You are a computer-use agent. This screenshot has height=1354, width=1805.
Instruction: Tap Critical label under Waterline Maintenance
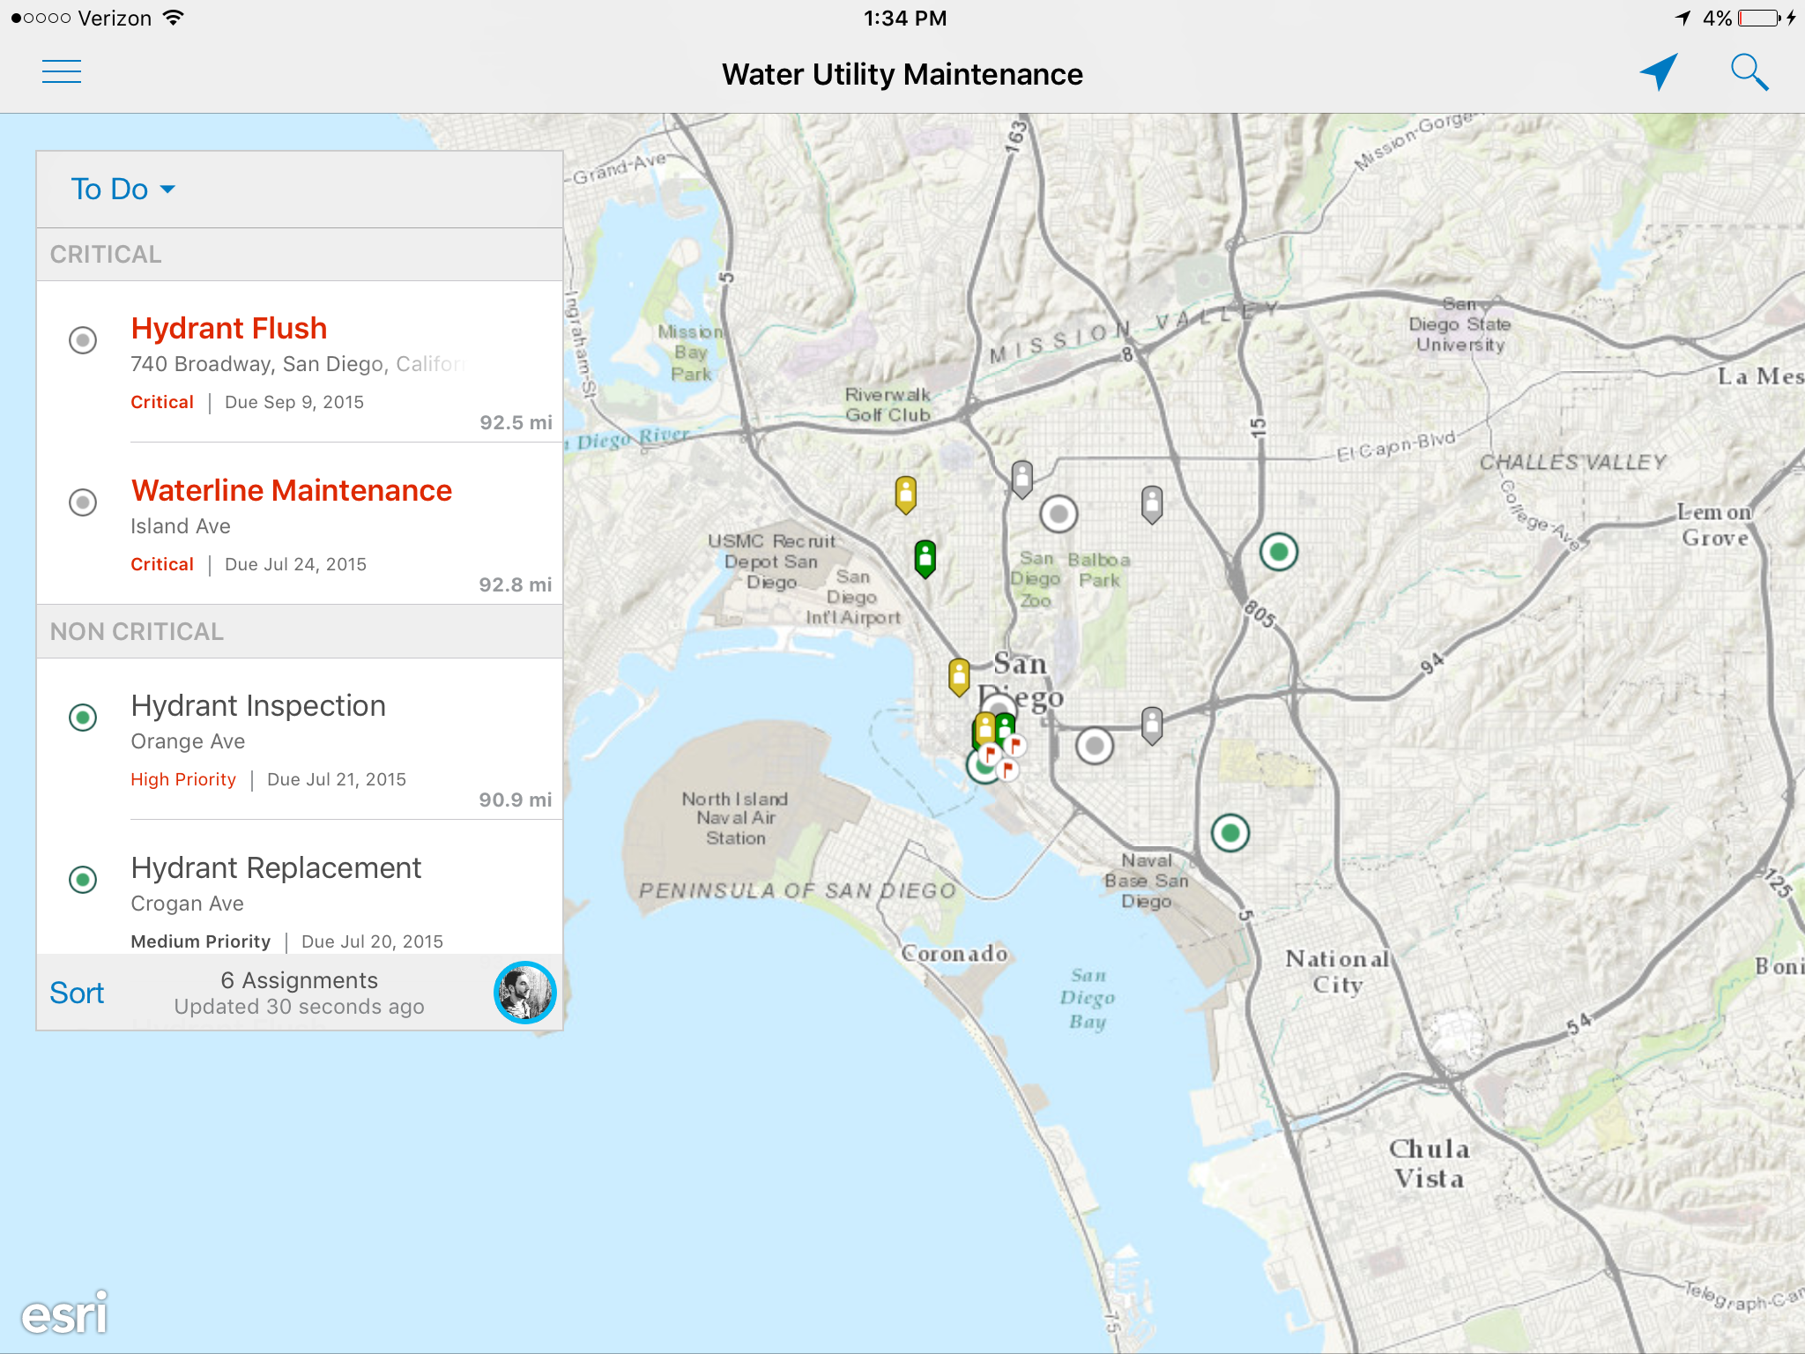coord(162,564)
